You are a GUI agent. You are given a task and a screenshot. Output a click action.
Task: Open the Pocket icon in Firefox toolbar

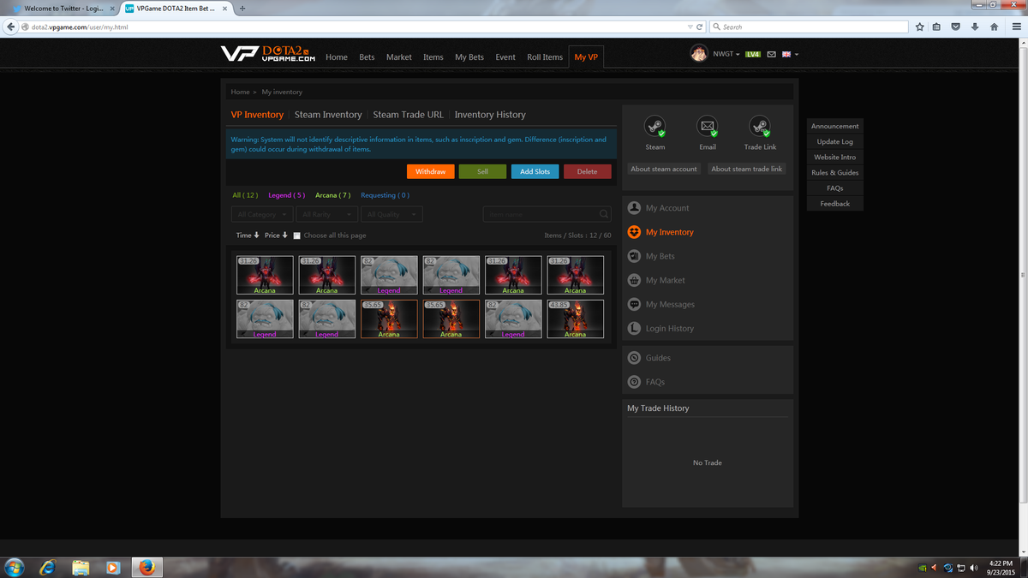[956, 27]
